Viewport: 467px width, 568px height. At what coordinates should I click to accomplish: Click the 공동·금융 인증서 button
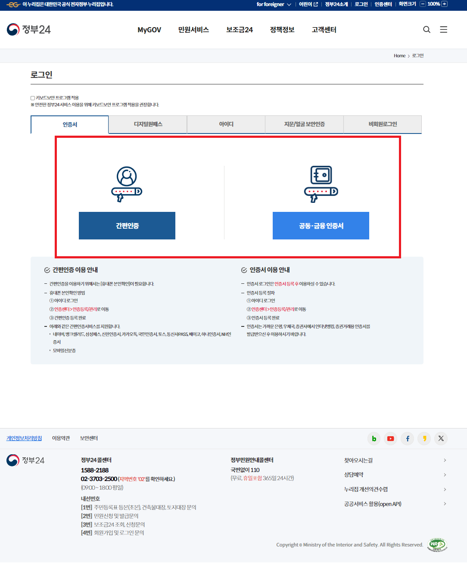coord(321,225)
